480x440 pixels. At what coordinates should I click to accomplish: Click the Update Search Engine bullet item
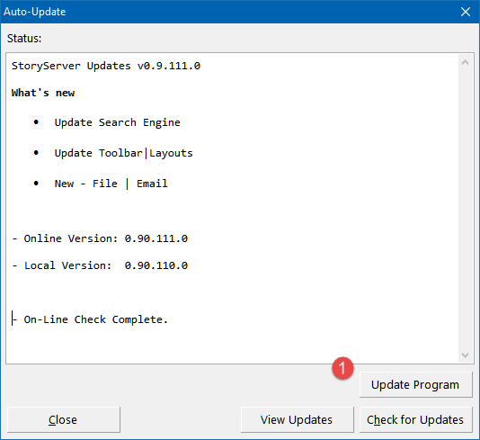tap(117, 122)
